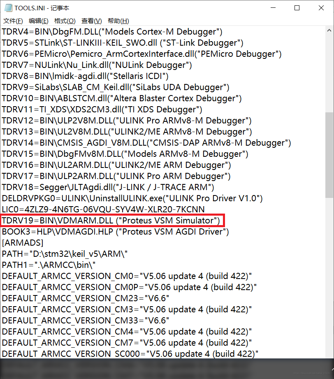Click the TDRV5 ST-Link Debugger line

[123, 43]
